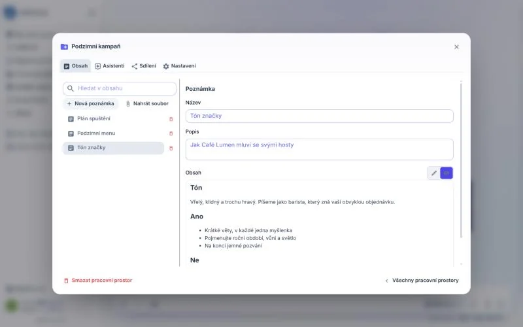Delete the Podzimní menu note
This screenshot has height=327, width=523.
[171, 133]
